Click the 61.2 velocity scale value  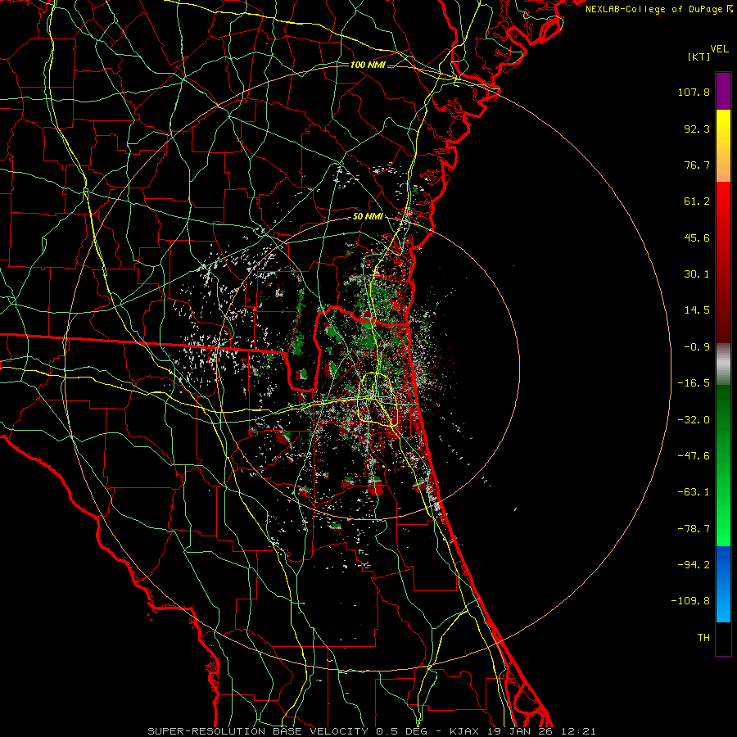[x=697, y=201]
